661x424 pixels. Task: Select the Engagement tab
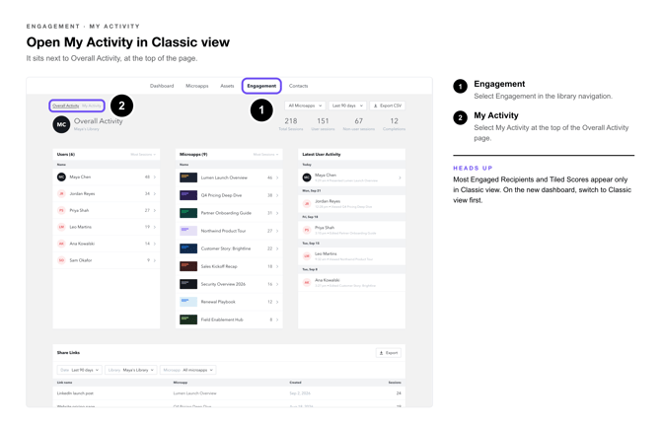(261, 86)
